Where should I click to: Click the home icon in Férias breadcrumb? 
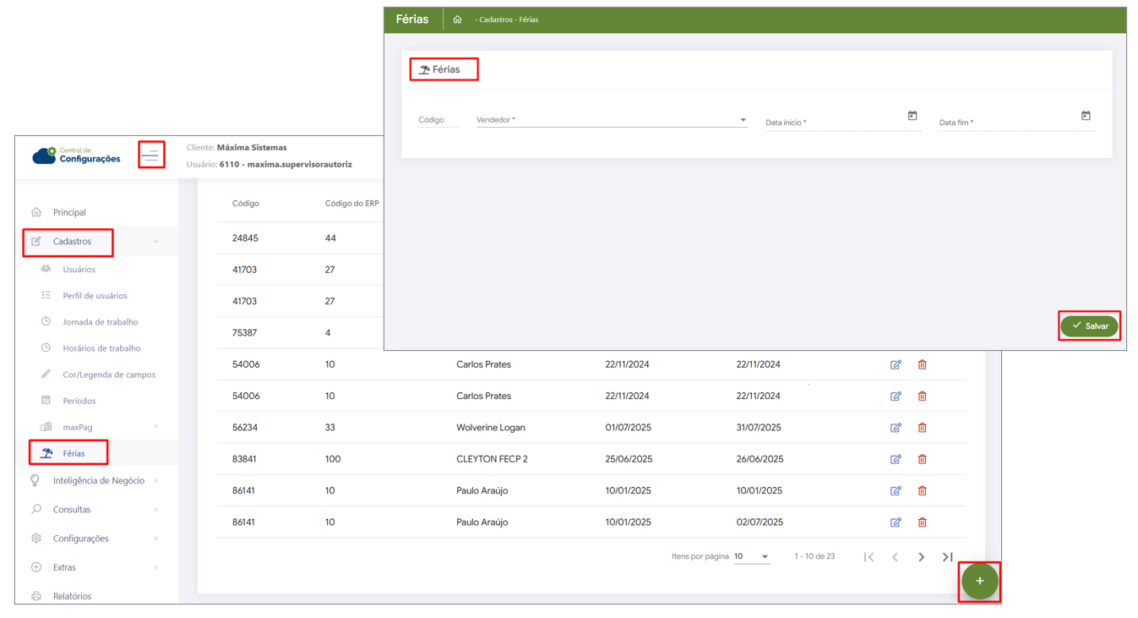click(457, 19)
